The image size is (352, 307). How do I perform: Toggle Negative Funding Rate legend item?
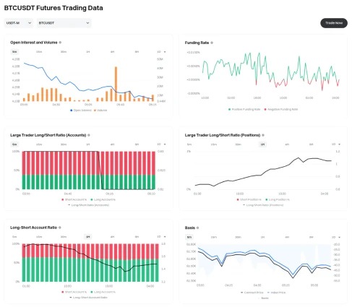tap(281, 109)
